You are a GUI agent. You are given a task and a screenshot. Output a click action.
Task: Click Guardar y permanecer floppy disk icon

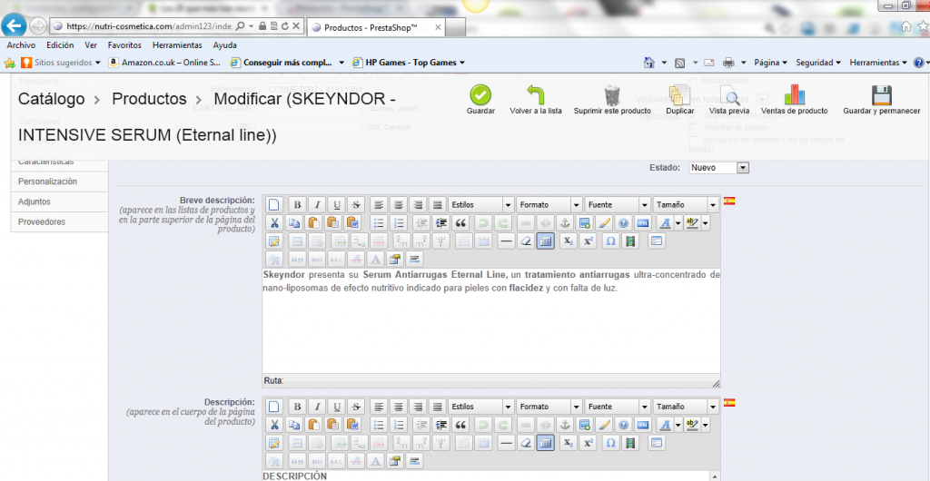pyautogui.click(x=881, y=94)
